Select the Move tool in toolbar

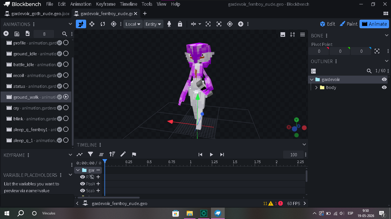[92, 24]
